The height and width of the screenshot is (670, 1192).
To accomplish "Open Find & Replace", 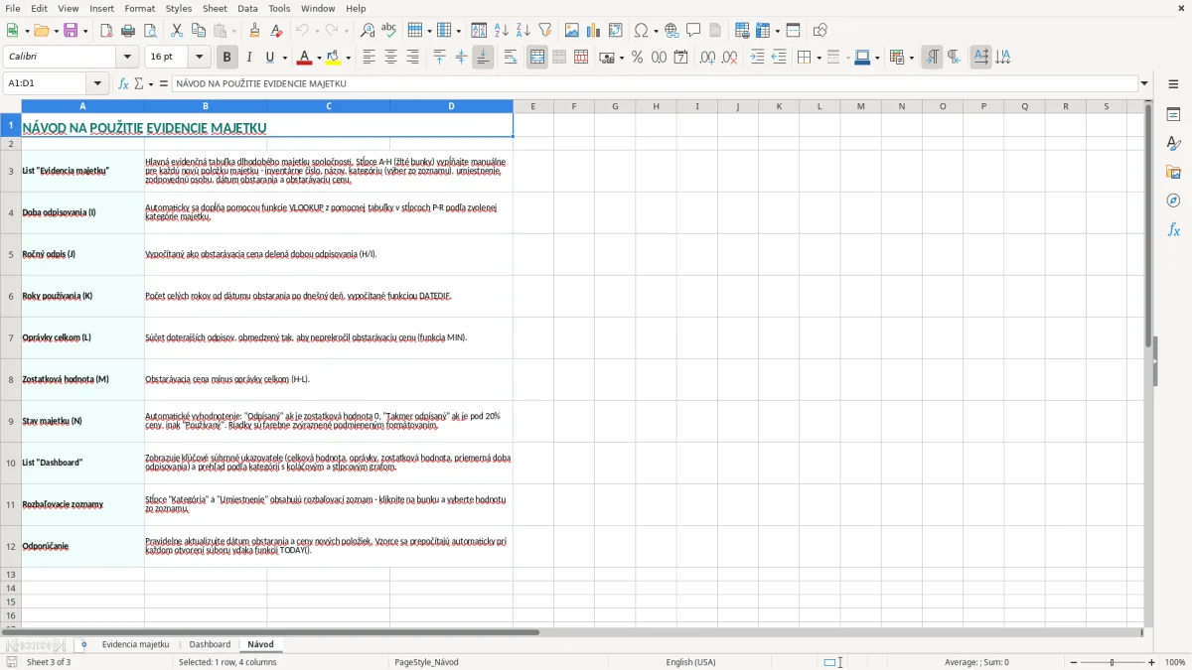I will click(x=368, y=31).
